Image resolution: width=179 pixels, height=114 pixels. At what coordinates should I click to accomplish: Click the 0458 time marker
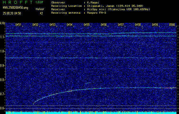(138, 25)
